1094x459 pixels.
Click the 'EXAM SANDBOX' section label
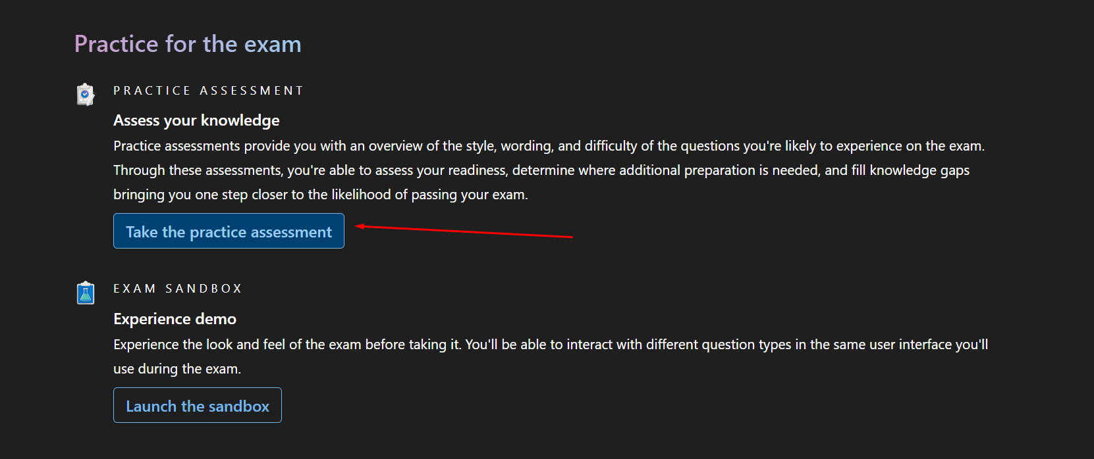pos(178,289)
